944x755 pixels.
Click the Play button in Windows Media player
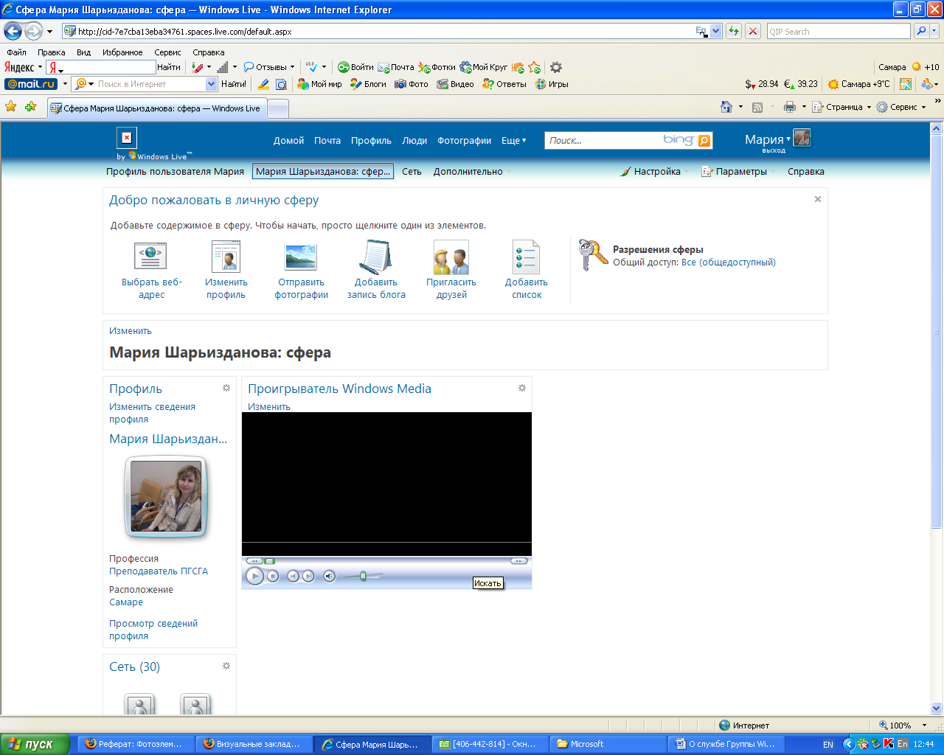click(x=254, y=577)
